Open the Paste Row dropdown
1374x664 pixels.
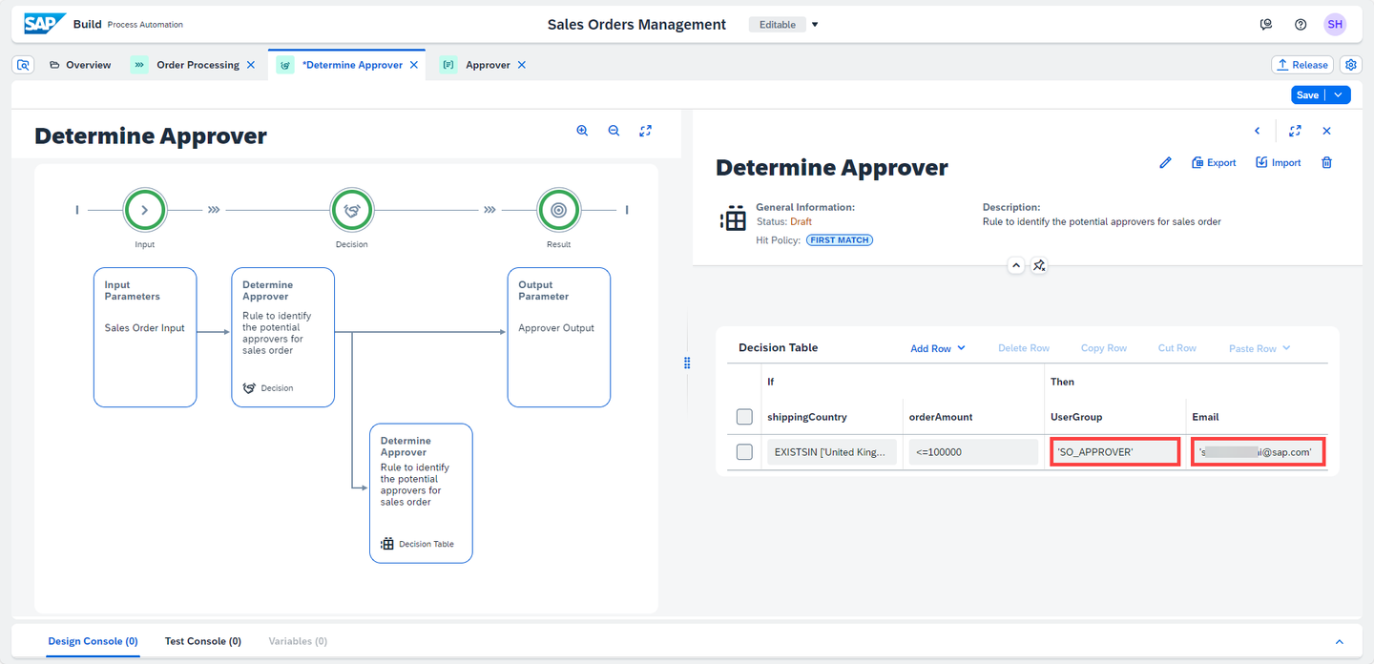click(x=1259, y=348)
